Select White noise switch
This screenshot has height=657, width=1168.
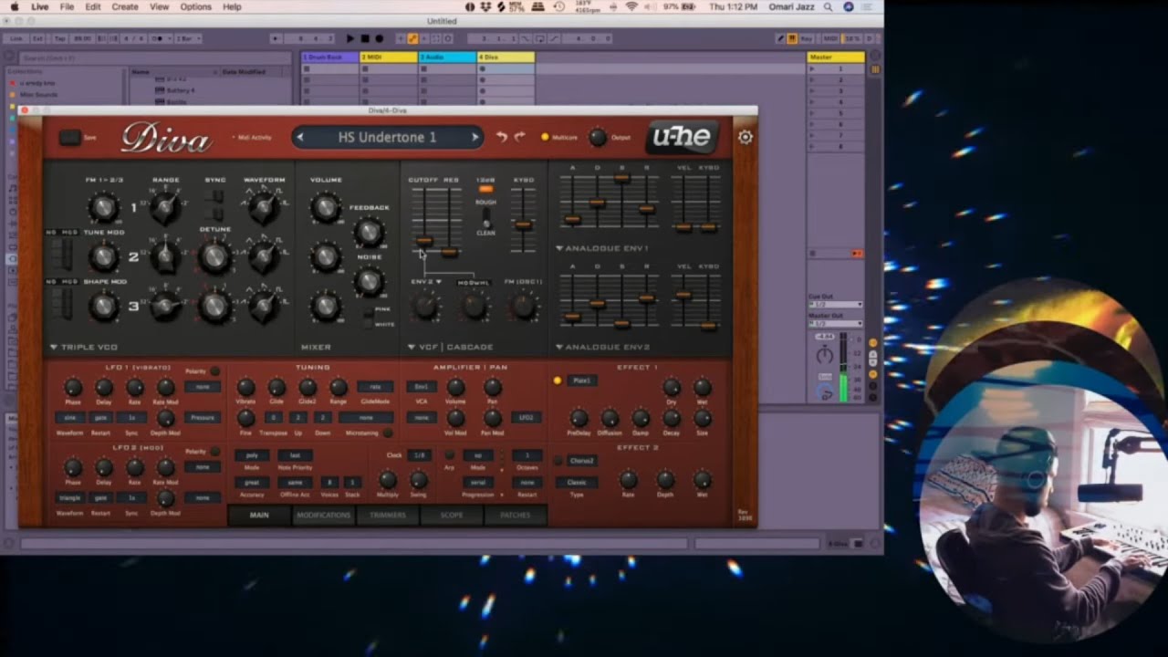(369, 324)
